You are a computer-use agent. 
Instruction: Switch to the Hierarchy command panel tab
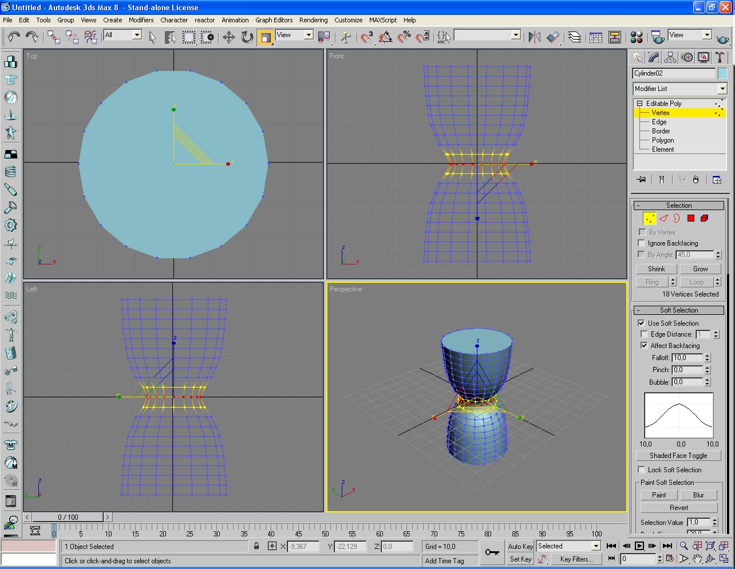670,57
